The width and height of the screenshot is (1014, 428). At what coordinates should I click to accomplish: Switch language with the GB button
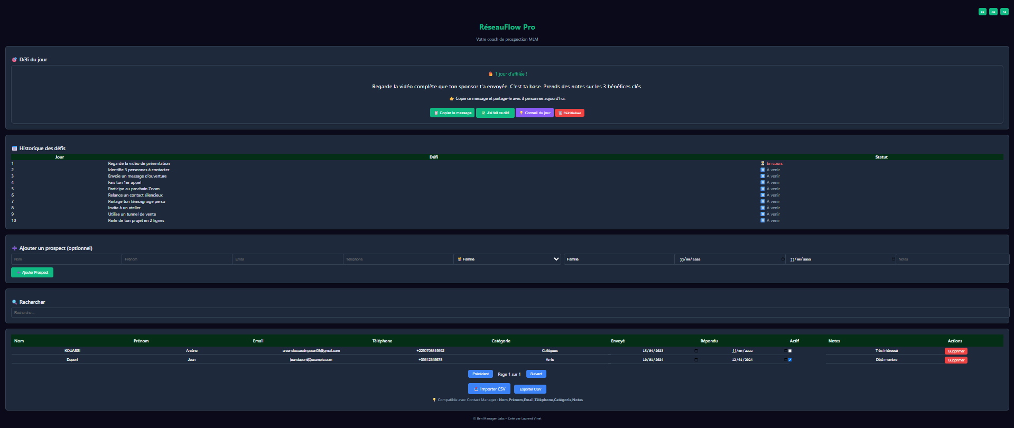993,12
